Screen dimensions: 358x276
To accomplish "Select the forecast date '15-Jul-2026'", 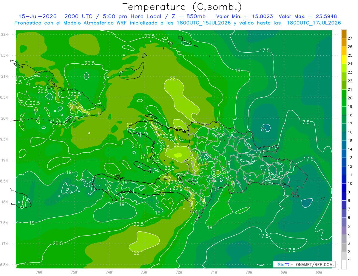I will (38, 17).
